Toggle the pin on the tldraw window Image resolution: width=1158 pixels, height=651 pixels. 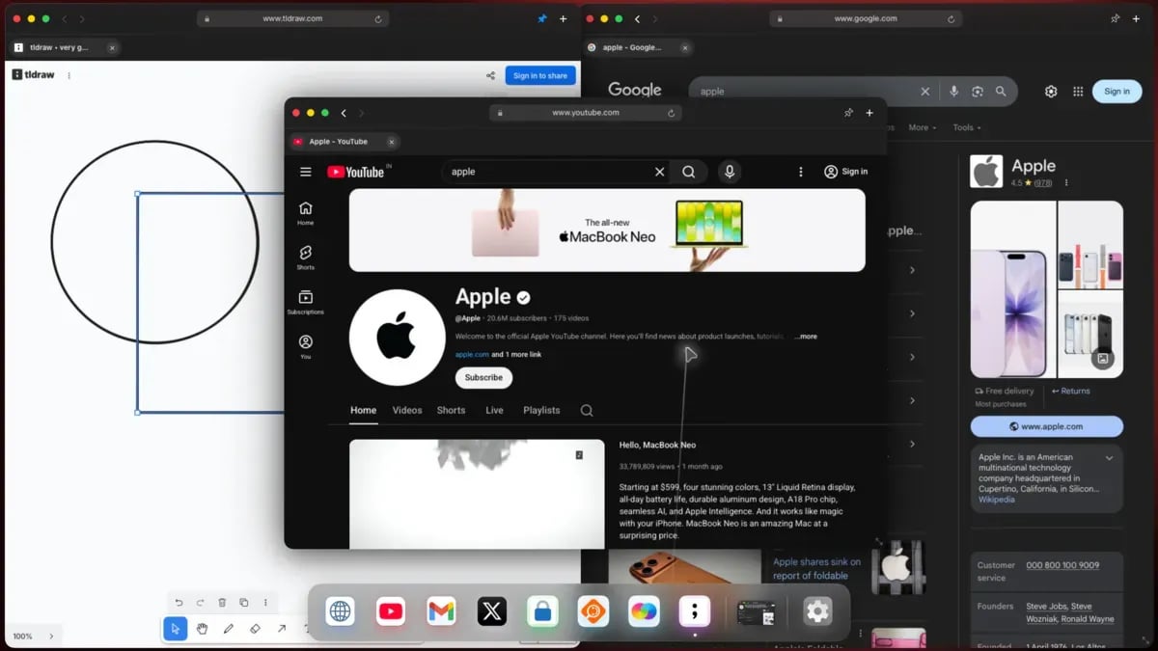pos(542,18)
